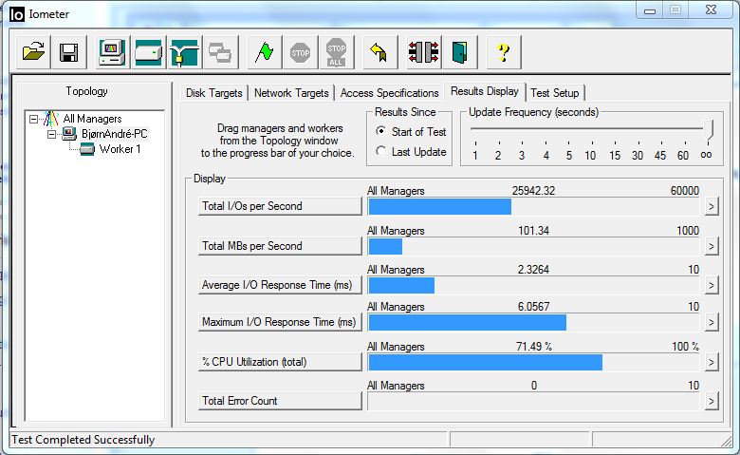Select the Results Display tab
The width and height of the screenshot is (740, 455).
[485, 91]
